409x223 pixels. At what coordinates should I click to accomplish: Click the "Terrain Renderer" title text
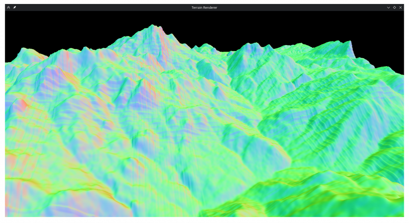(x=204, y=8)
